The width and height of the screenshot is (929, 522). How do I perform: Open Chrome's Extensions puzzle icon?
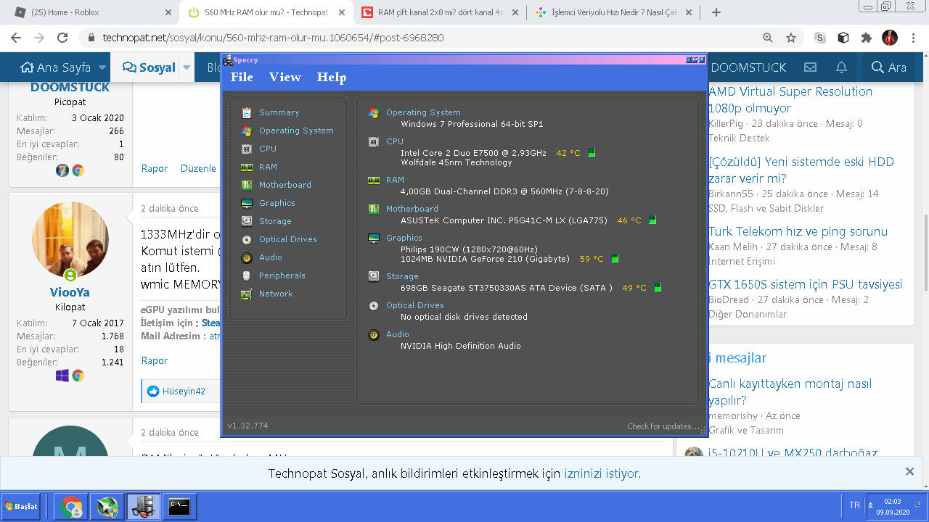click(867, 38)
